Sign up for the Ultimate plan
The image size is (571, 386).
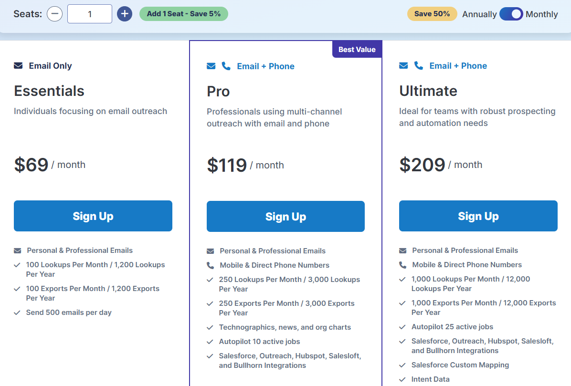point(478,216)
